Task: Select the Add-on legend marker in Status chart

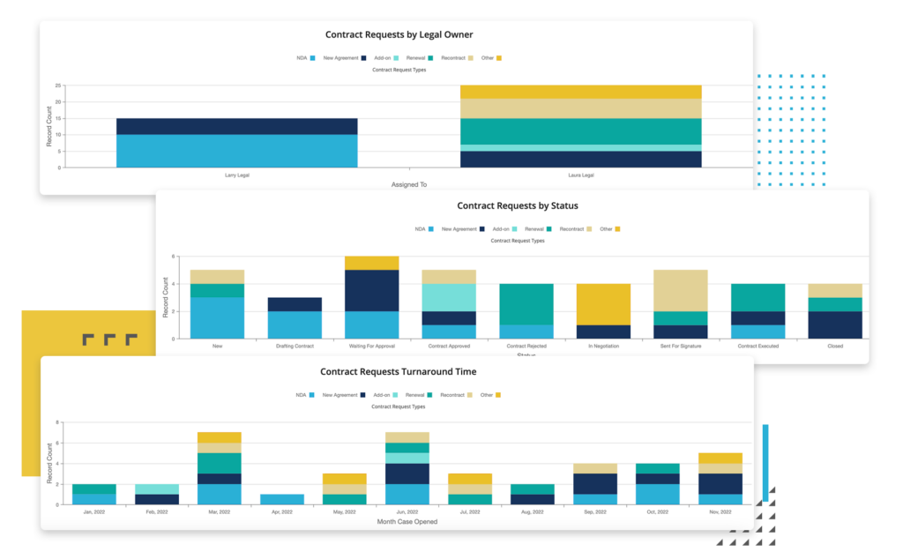Action: [515, 228]
